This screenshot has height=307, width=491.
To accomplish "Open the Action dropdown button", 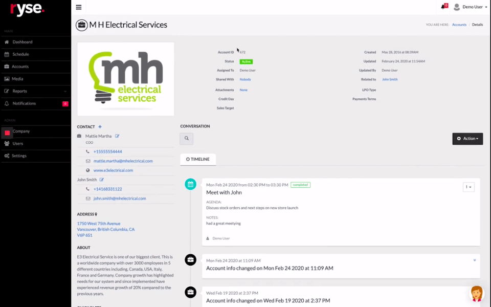I will tap(467, 139).
